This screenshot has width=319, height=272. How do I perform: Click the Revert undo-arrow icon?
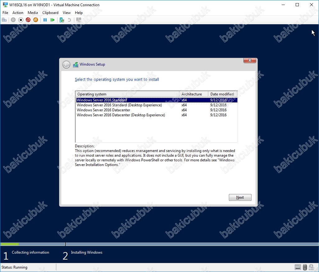pos(69,20)
